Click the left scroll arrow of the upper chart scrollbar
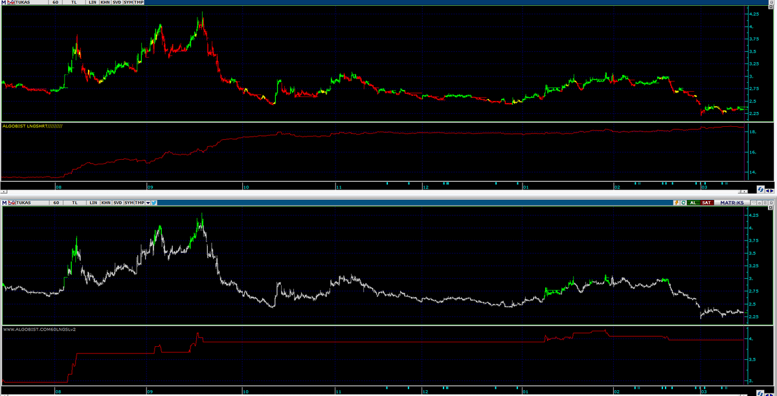The image size is (777, 396). pos(4,192)
